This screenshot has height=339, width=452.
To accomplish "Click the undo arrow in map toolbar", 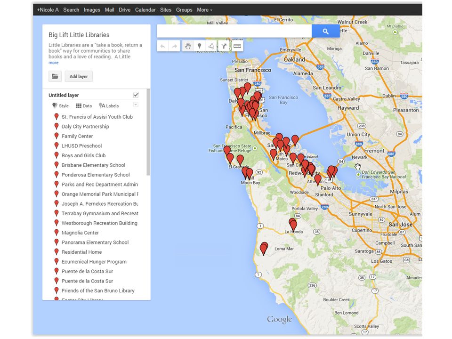I will (163, 46).
